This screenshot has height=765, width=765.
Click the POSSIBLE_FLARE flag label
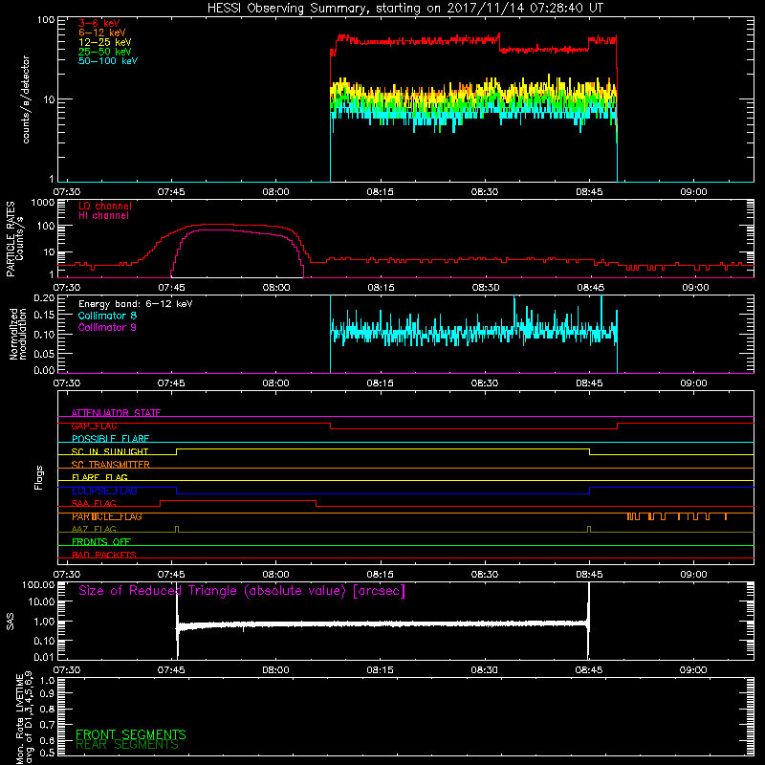click(110, 439)
